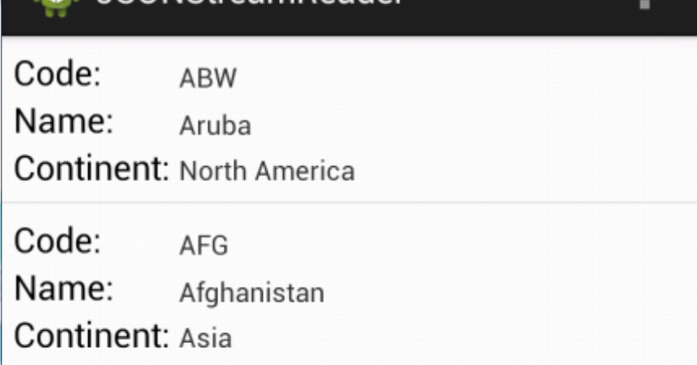Click the Continent label beside North America

[91, 169]
